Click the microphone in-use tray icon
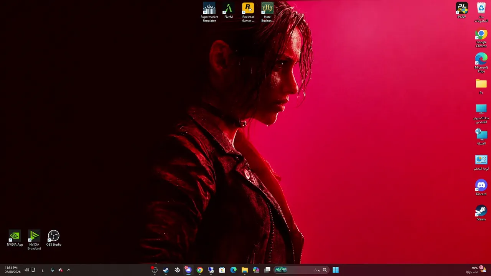The image size is (491, 276). tap(53, 270)
